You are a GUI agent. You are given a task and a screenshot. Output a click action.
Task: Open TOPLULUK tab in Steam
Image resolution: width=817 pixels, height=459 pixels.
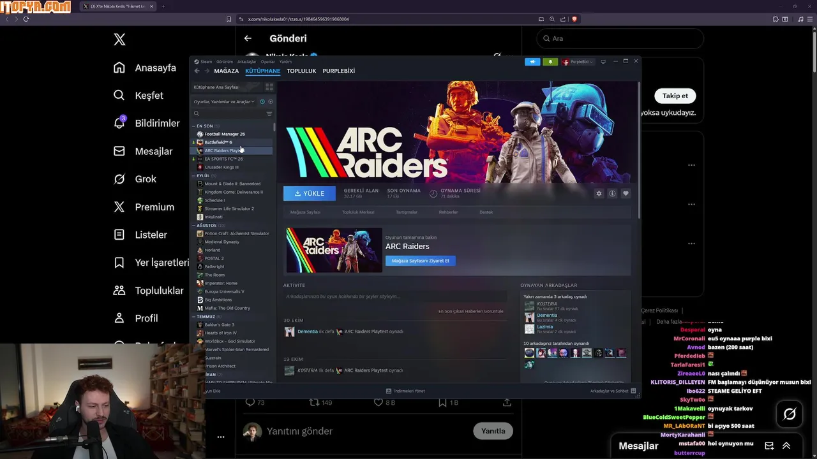click(x=301, y=71)
